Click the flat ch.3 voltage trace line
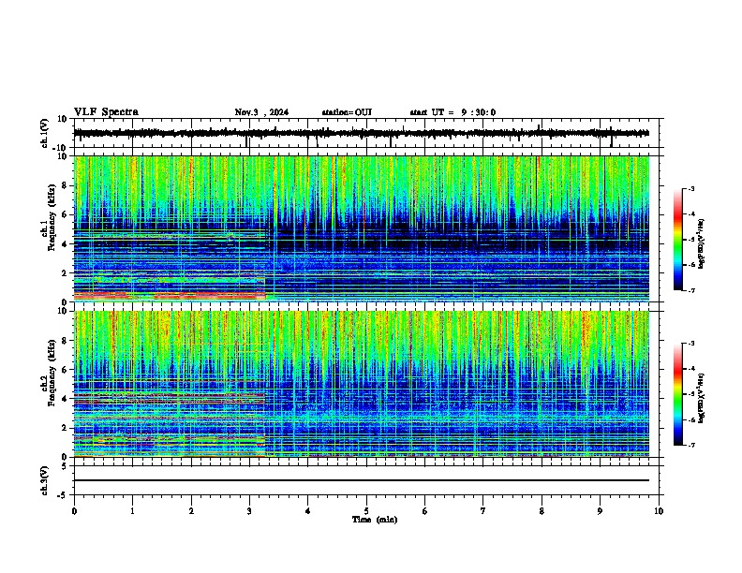This screenshot has width=742, height=573. [x=362, y=480]
